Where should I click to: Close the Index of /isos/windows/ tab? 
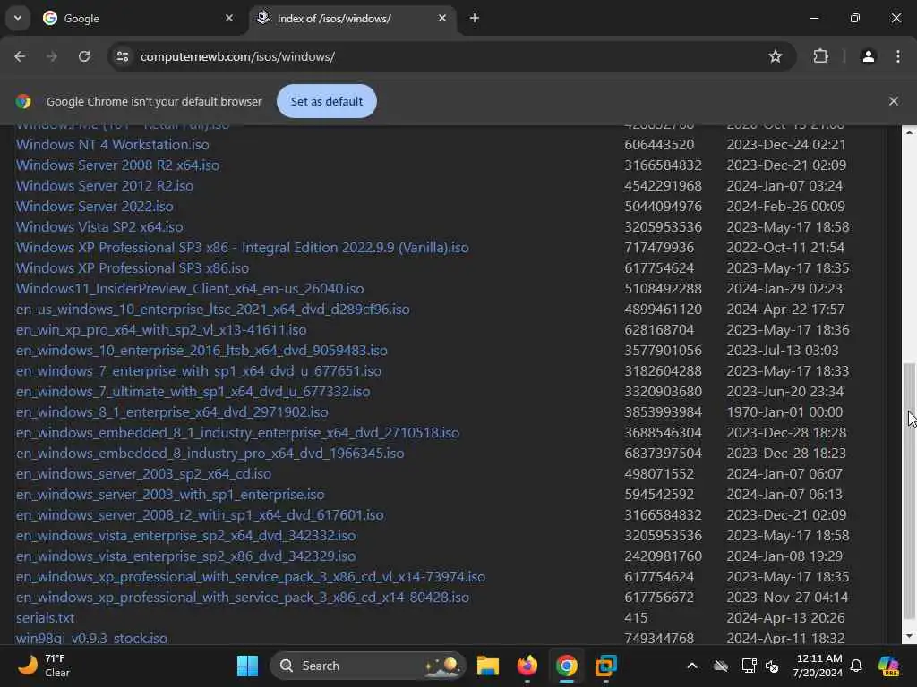point(442,18)
